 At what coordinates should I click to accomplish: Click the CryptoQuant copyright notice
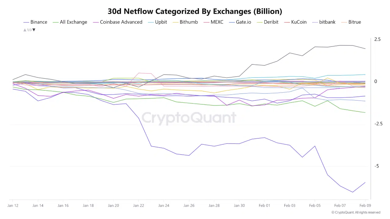(356, 212)
